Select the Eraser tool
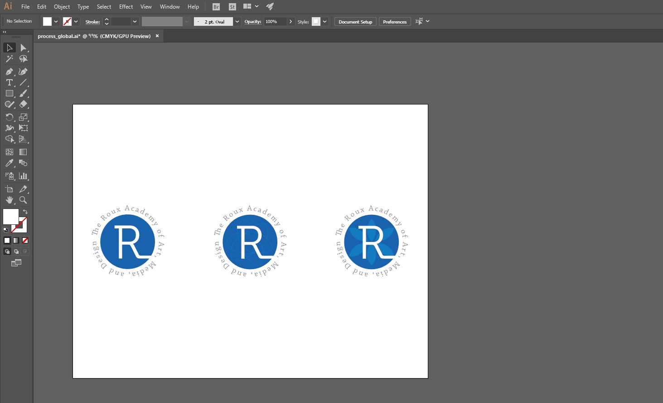The image size is (663, 403). [24, 104]
